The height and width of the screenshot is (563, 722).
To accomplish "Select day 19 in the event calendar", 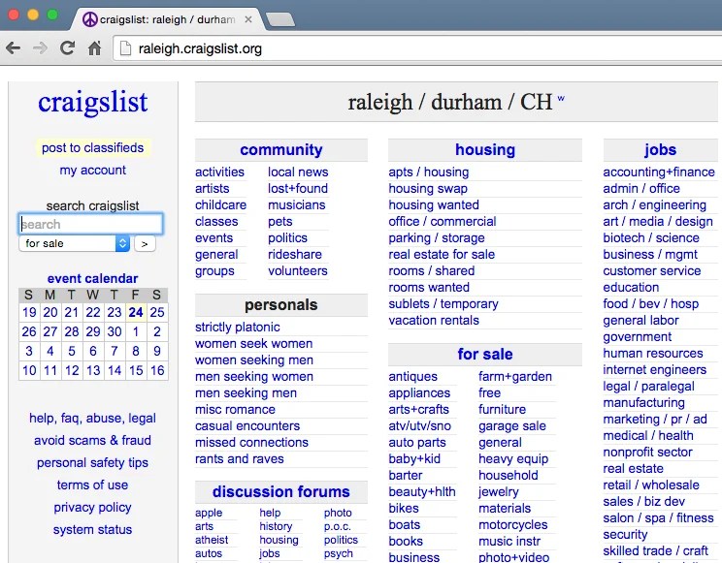I will pyautogui.click(x=29, y=312).
